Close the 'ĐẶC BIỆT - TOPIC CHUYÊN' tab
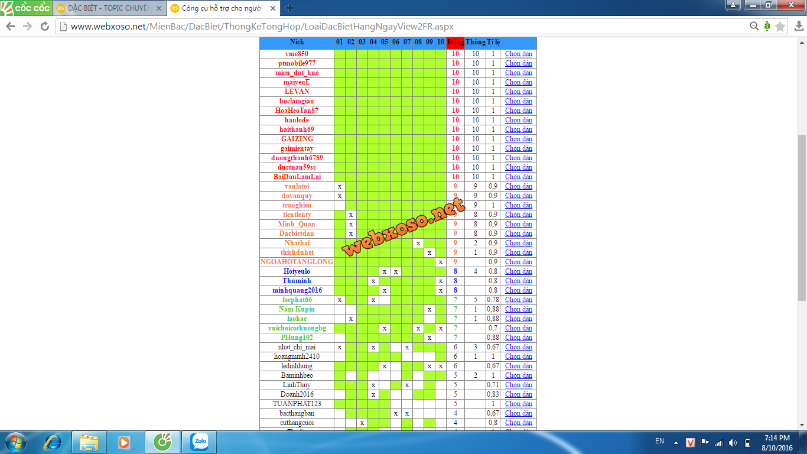 coord(158,9)
